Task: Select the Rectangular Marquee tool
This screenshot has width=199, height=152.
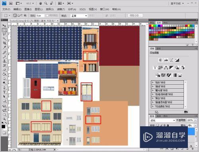Action: pos(4,30)
